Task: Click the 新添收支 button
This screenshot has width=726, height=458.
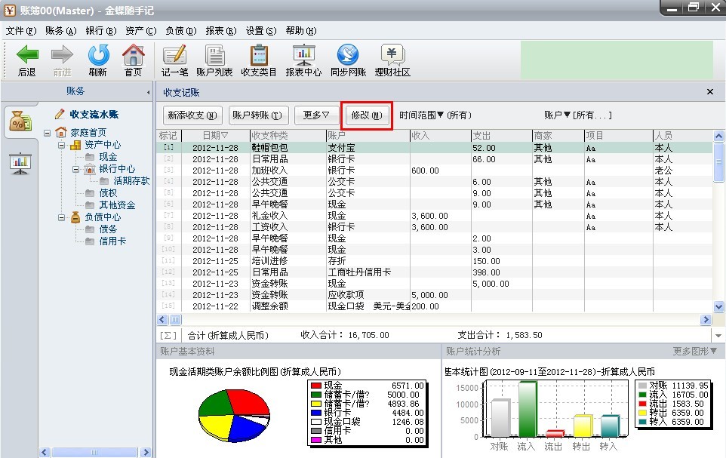Action: pos(192,115)
